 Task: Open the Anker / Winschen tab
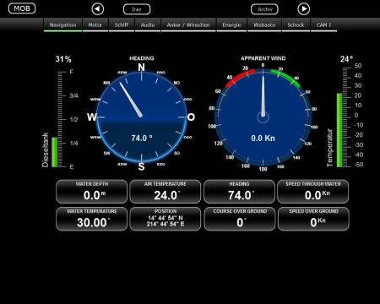click(188, 25)
